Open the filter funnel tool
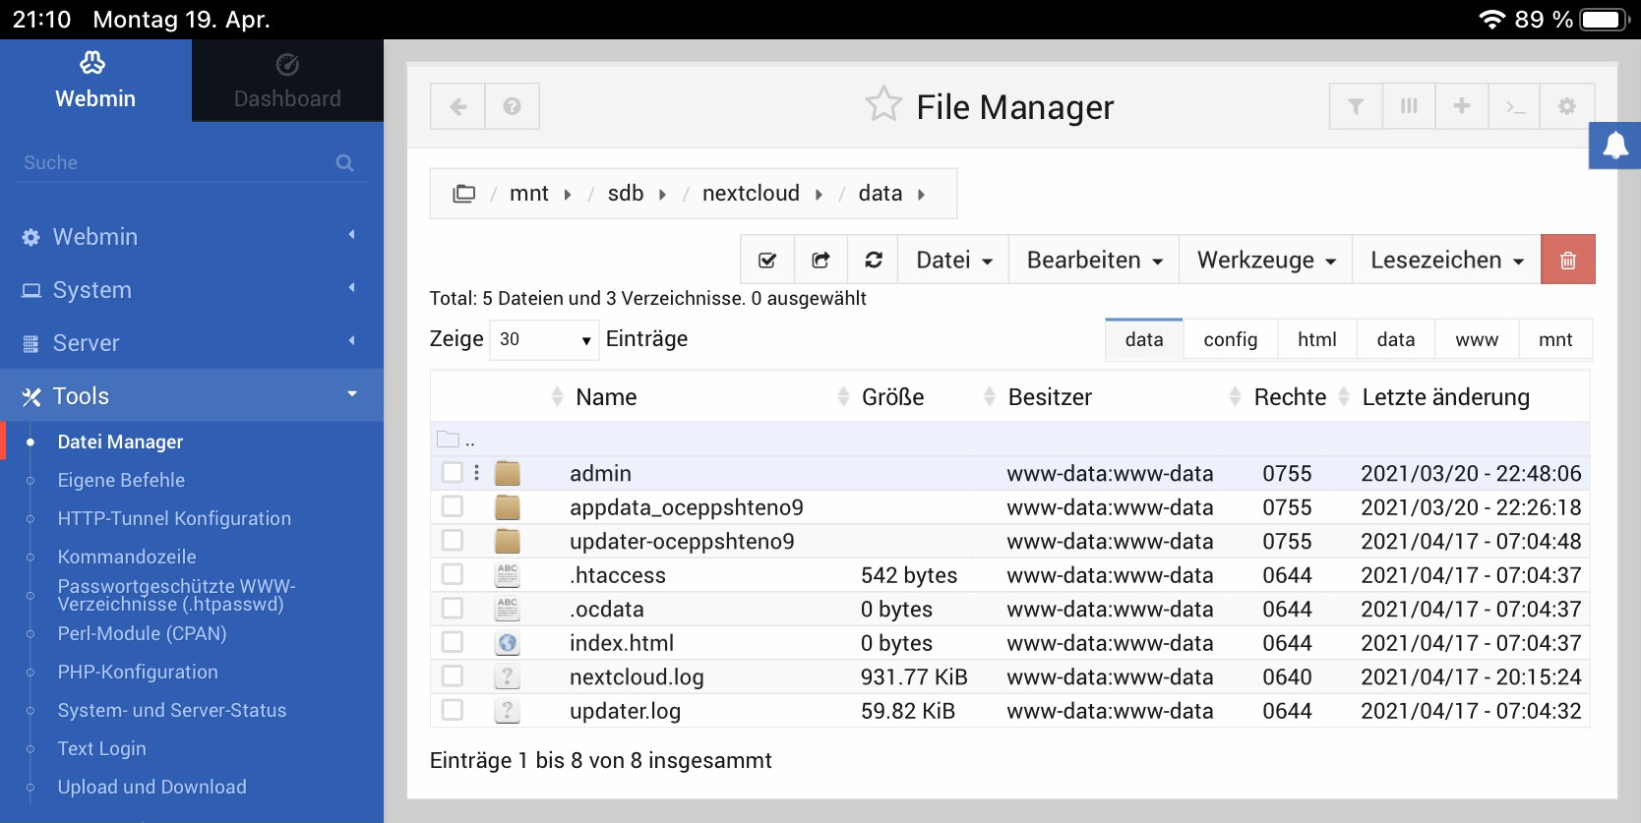The image size is (1641, 823). coord(1356,106)
